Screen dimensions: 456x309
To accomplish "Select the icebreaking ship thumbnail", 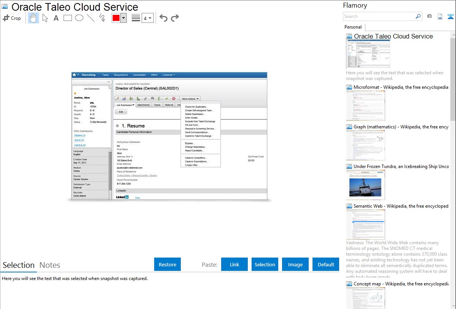I will coord(365,185).
